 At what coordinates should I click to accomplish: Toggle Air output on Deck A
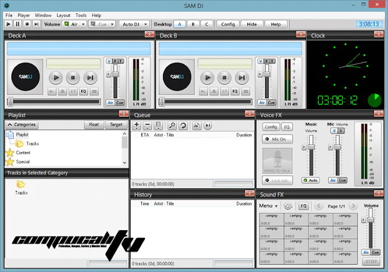click(110, 102)
